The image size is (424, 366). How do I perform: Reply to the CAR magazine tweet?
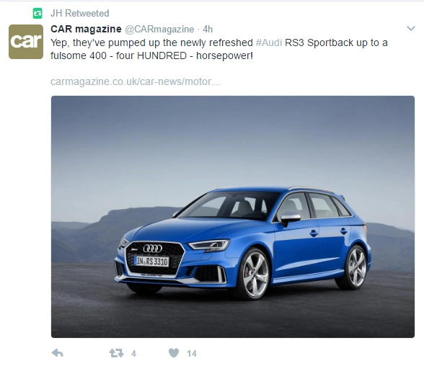coord(58,353)
